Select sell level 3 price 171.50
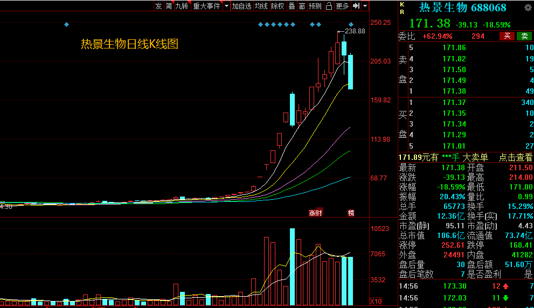This screenshot has width=534, height=308. pyautogui.click(x=454, y=70)
